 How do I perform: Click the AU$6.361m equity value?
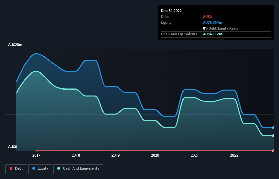tap(212, 22)
